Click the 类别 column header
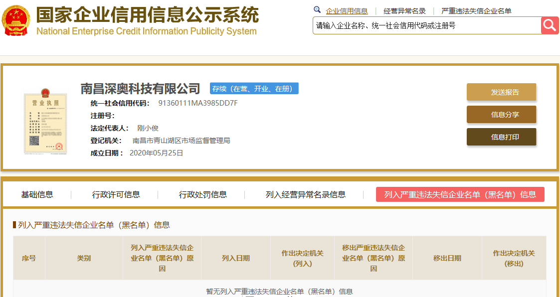Screen dimensions: 560x297 tap(84, 258)
